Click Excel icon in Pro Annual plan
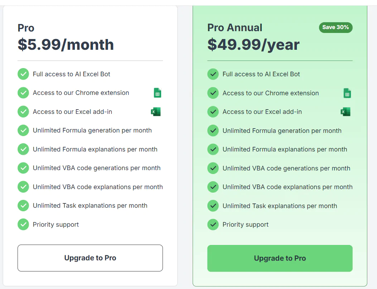Viewport: 377px width, 289px height. tap(345, 112)
